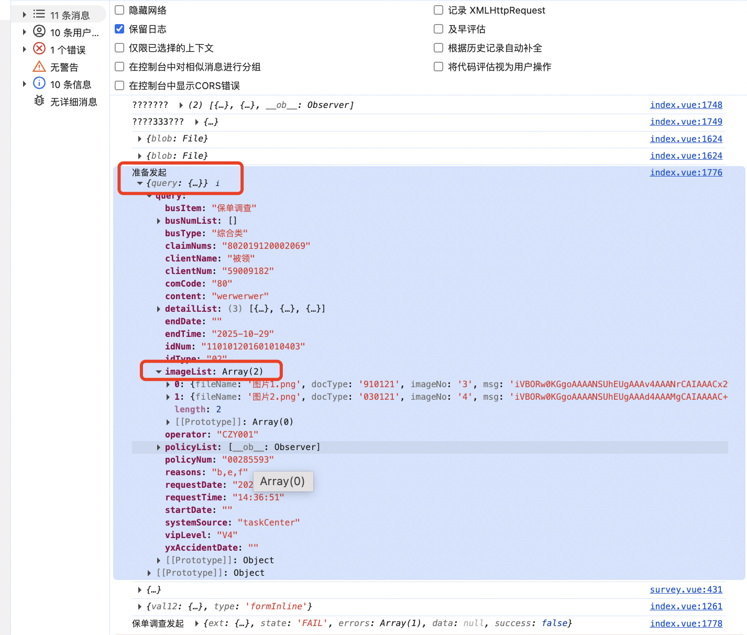Expand the [[Prototype]]: Array(0) entry
The image size is (747, 635).
pos(168,422)
